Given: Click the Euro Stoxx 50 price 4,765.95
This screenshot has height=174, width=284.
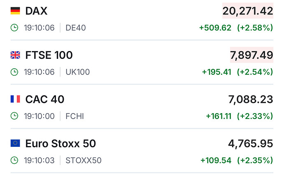Looking at the screenshot, I should 251,143.
